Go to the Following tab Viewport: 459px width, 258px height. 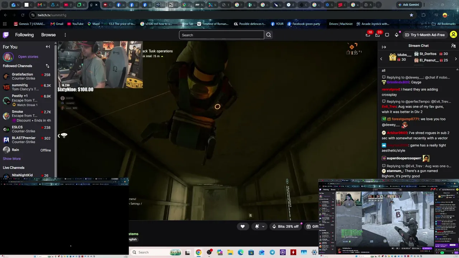click(24, 35)
